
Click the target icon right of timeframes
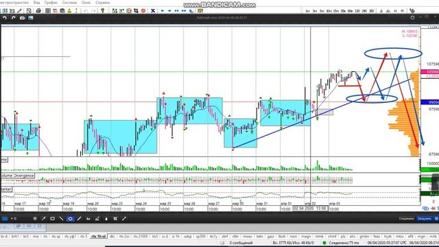pos(412,11)
